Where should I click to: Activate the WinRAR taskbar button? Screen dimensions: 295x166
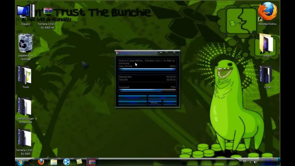click(x=92, y=162)
